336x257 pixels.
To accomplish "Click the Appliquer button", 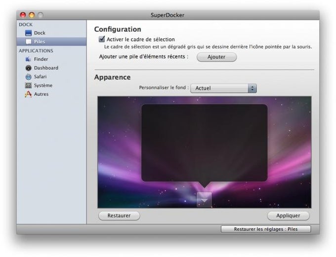I will point(288,216).
